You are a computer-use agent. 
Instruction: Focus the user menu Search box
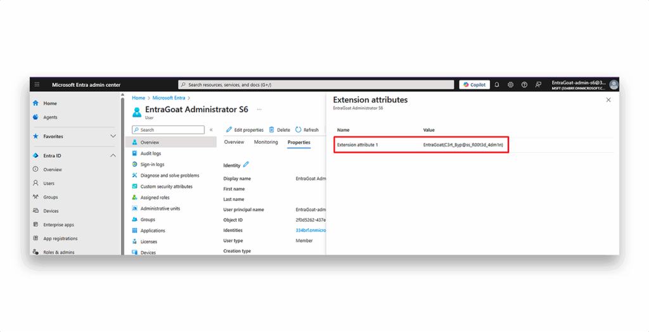pos(168,130)
